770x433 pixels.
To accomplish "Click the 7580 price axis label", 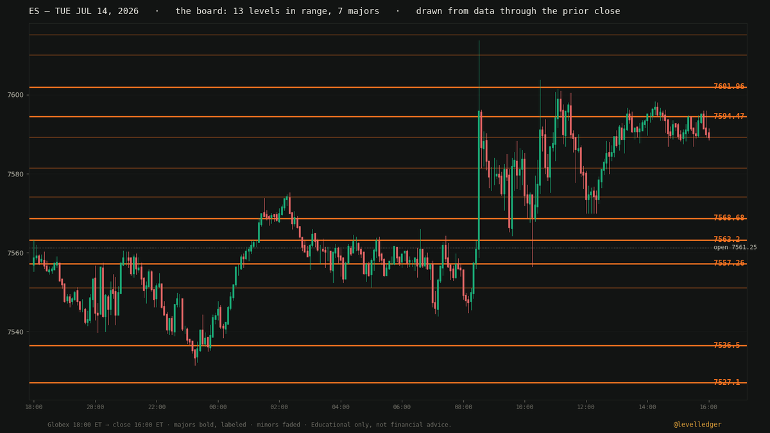I will pyautogui.click(x=15, y=174).
